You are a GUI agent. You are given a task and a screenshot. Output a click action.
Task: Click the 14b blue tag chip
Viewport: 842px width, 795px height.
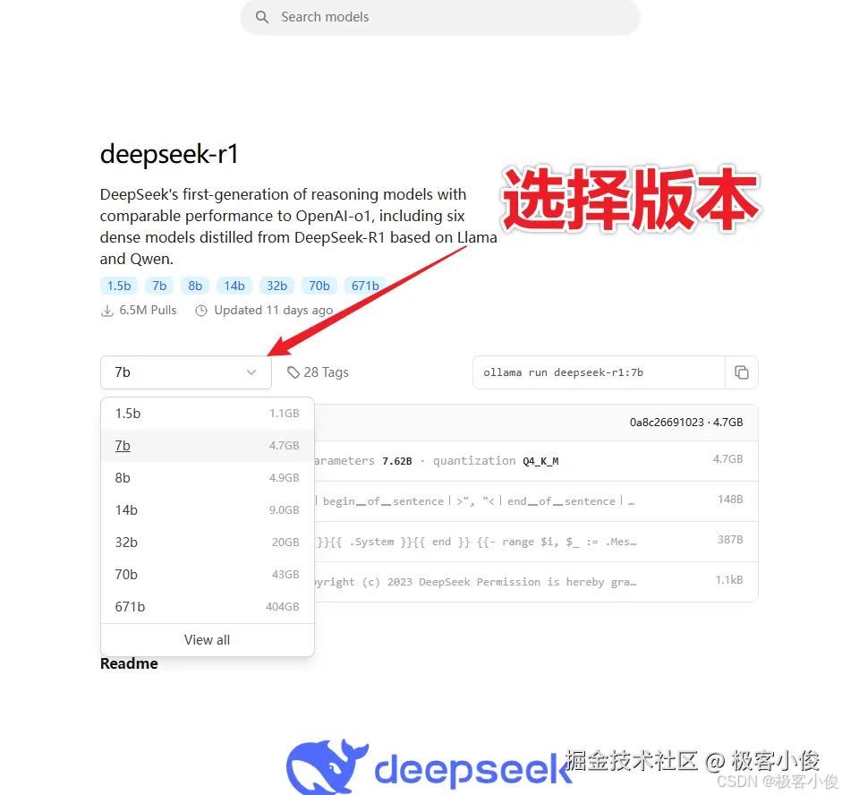[234, 286]
